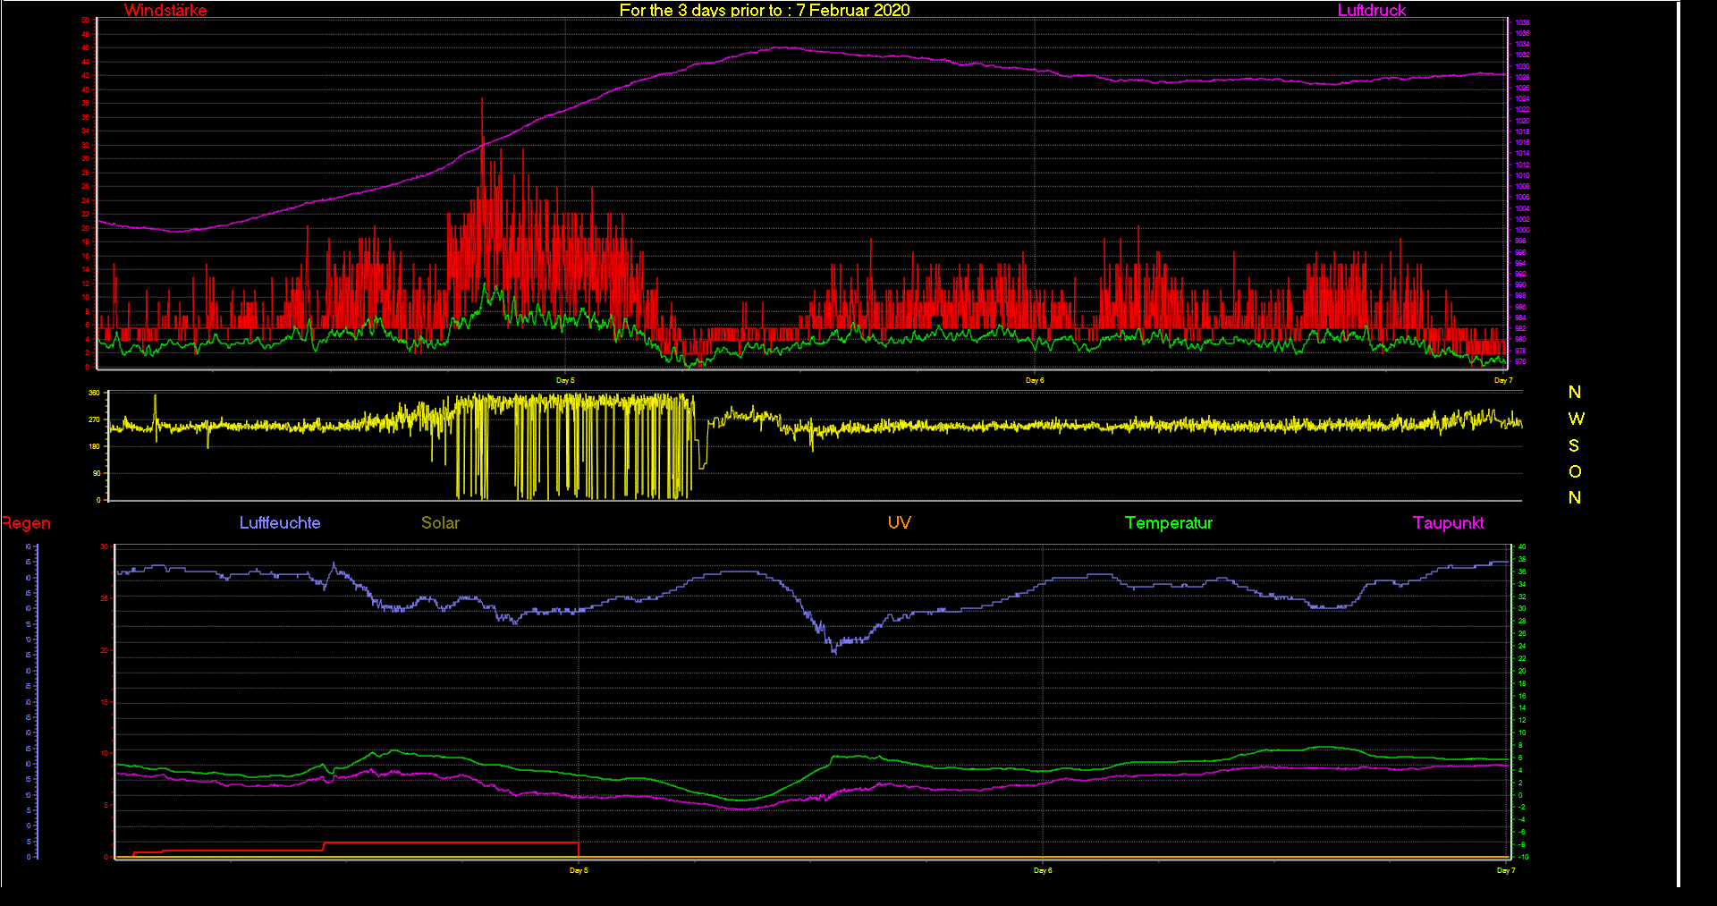This screenshot has height=906, width=1717.
Task: Click 'Day 5' marker on lower chart
Action: pyautogui.click(x=579, y=870)
